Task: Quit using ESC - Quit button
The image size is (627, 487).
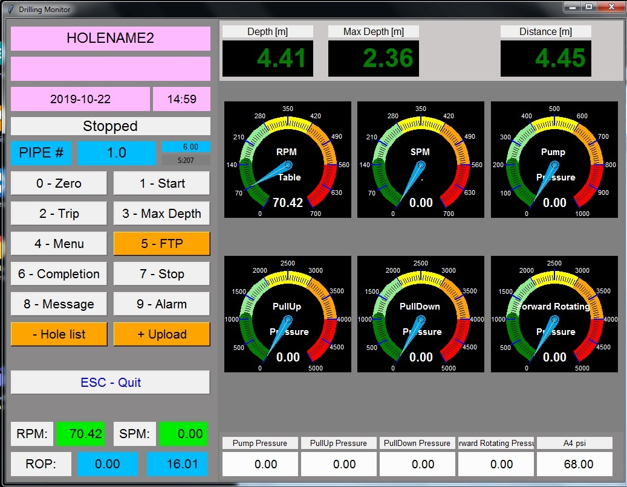Action: coord(111,383)
